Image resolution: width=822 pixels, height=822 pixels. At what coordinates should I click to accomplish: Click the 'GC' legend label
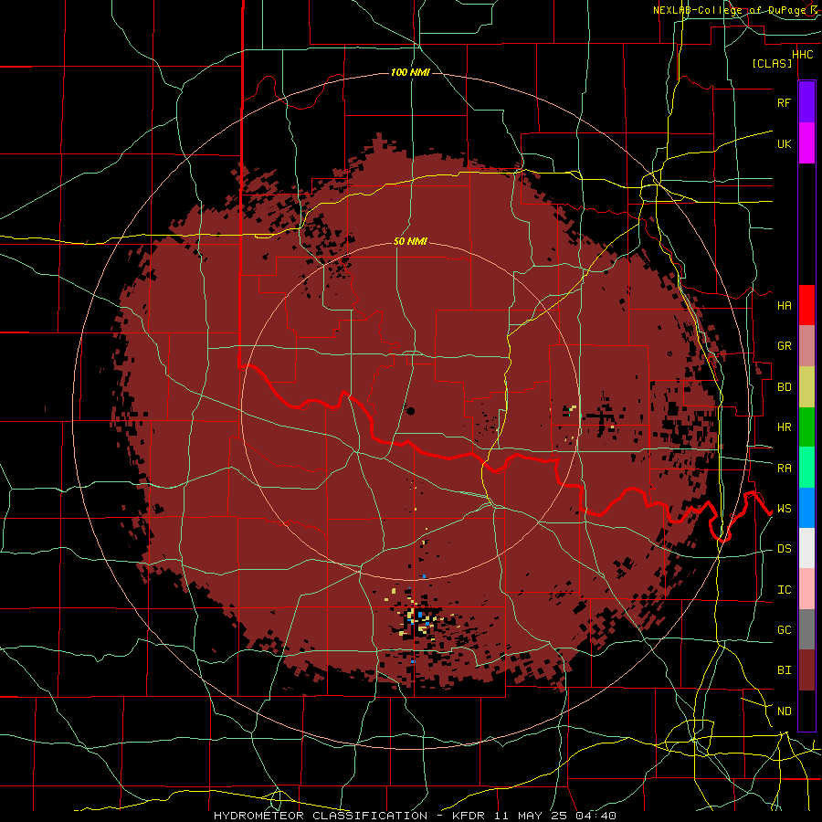point(784,630)
